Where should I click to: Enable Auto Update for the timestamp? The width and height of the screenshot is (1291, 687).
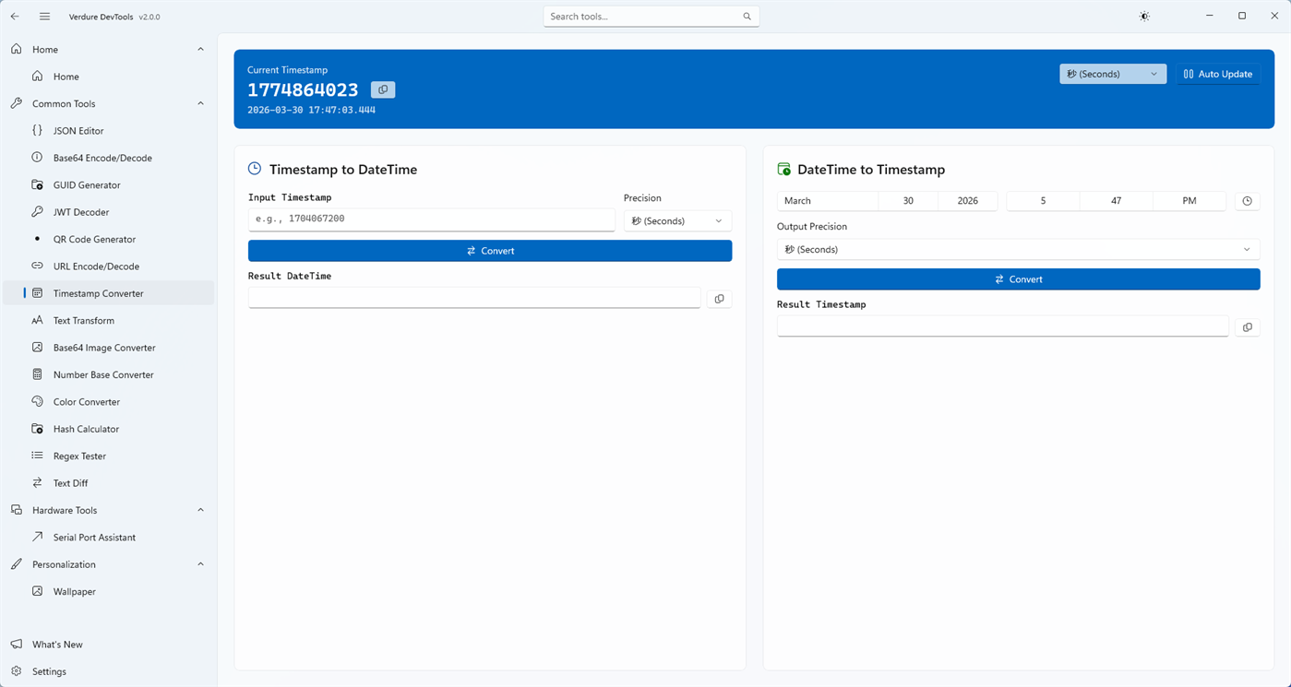click(x=1218, y=73)
